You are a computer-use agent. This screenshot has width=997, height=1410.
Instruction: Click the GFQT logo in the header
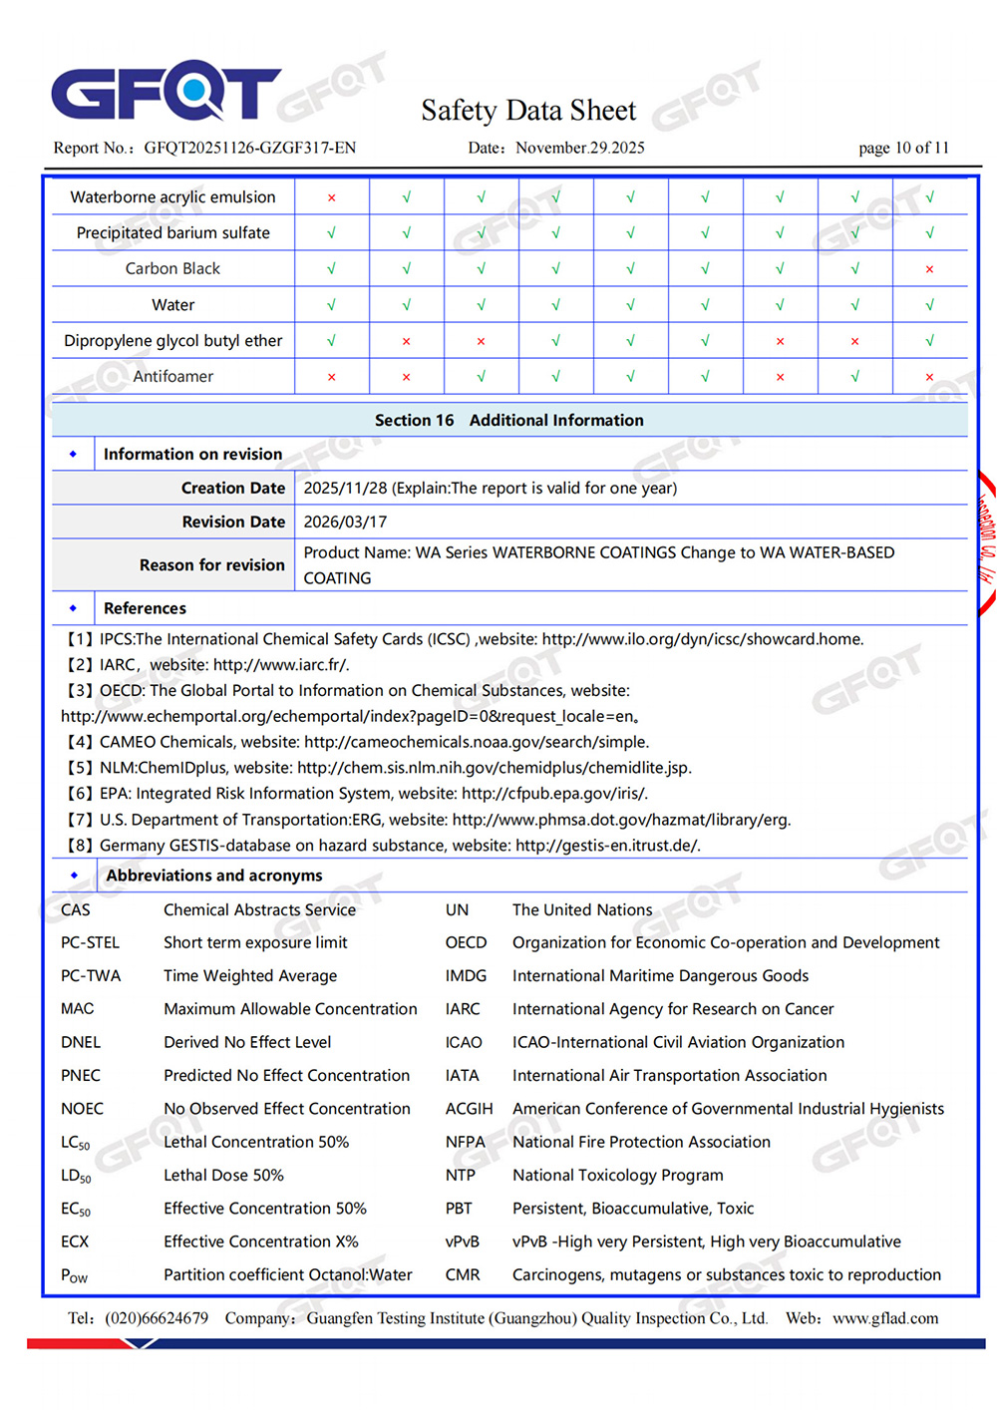[166, 93]
